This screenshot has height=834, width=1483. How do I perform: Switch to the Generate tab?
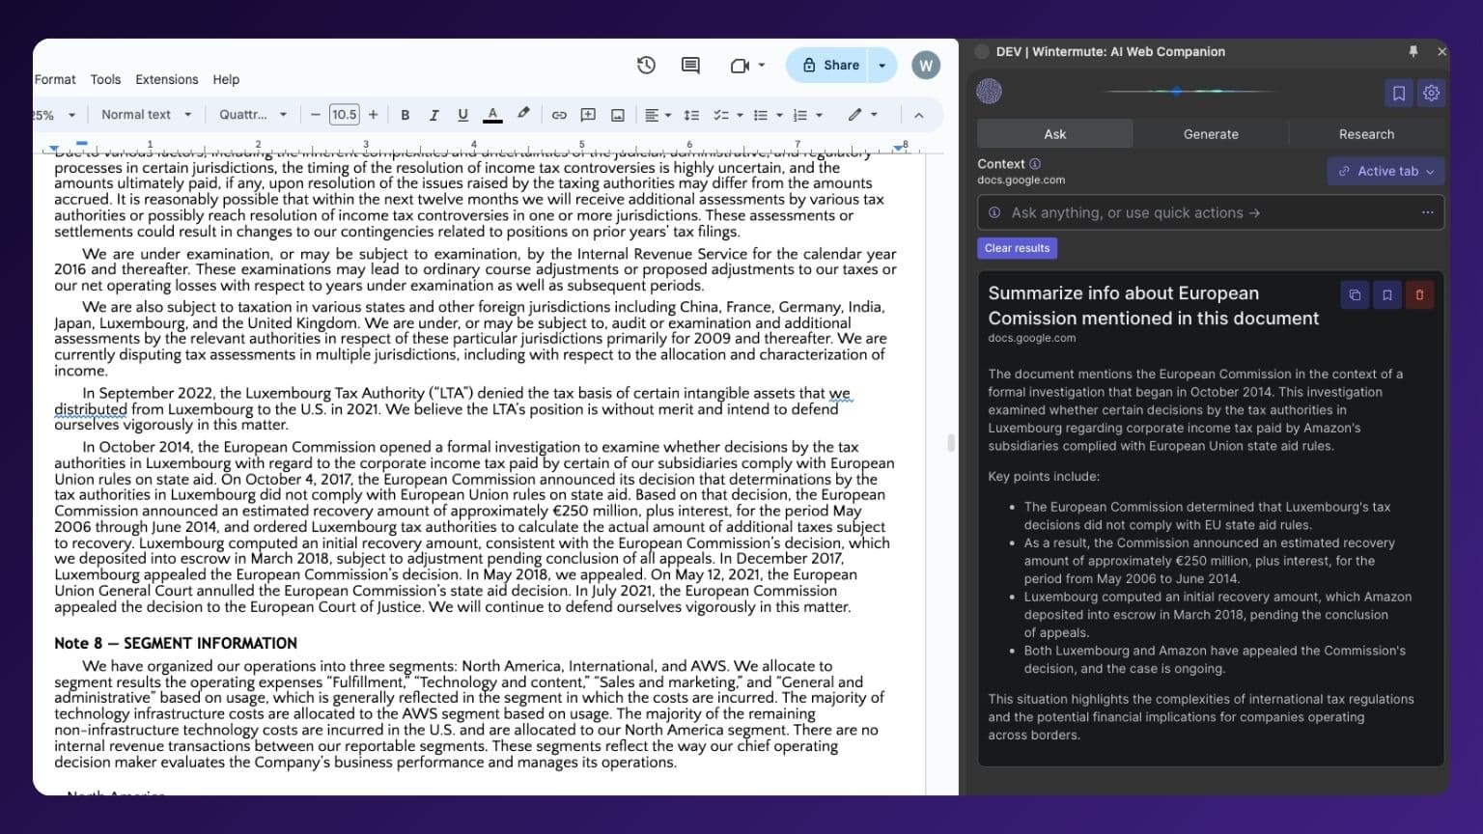pyautogui.click(x=1211, y=134)
